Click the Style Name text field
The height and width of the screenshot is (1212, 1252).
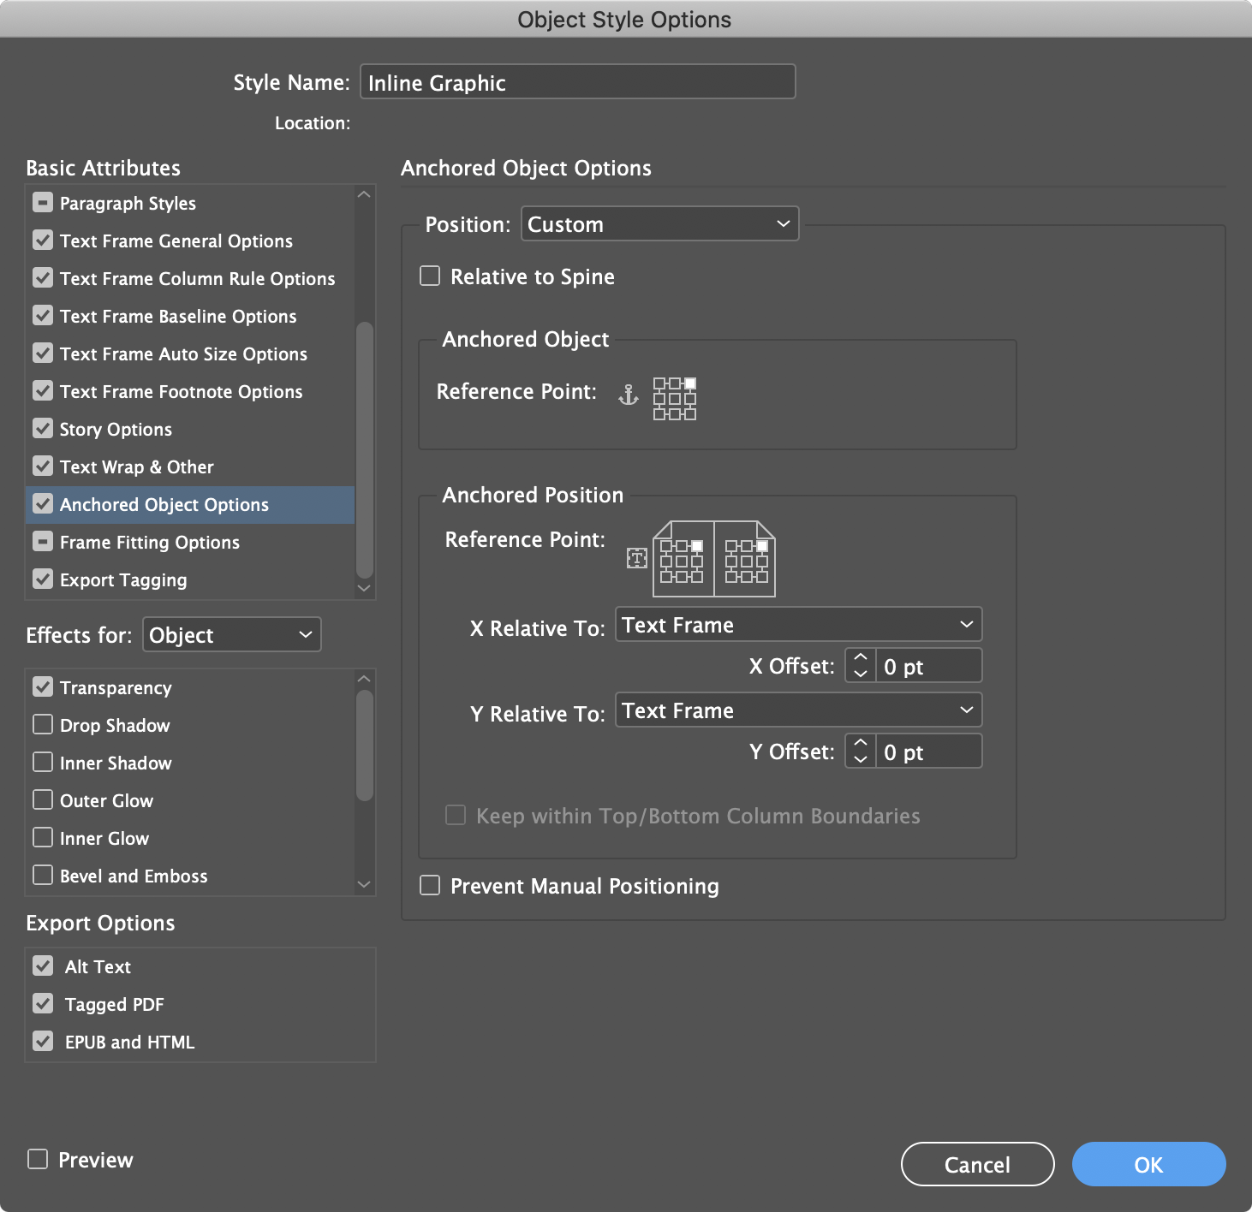pos(577,82)
